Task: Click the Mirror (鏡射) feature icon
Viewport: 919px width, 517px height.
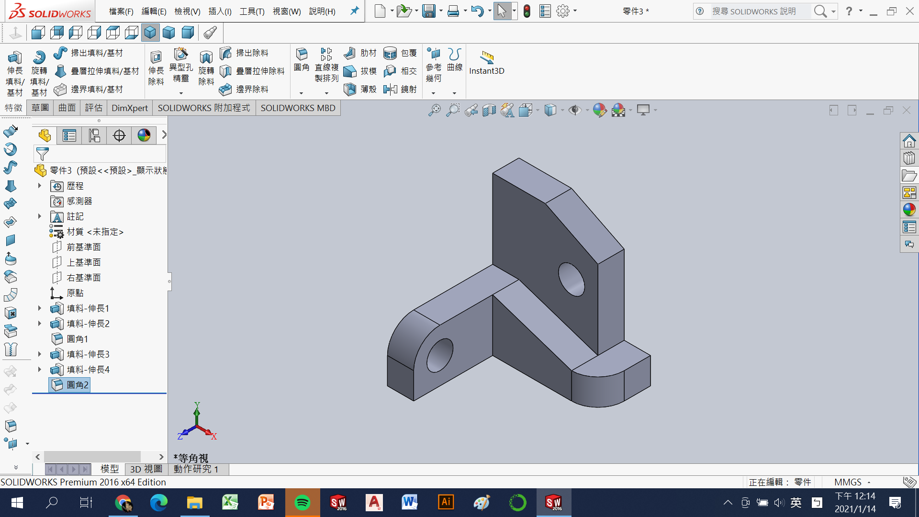Action: (391, 89)
